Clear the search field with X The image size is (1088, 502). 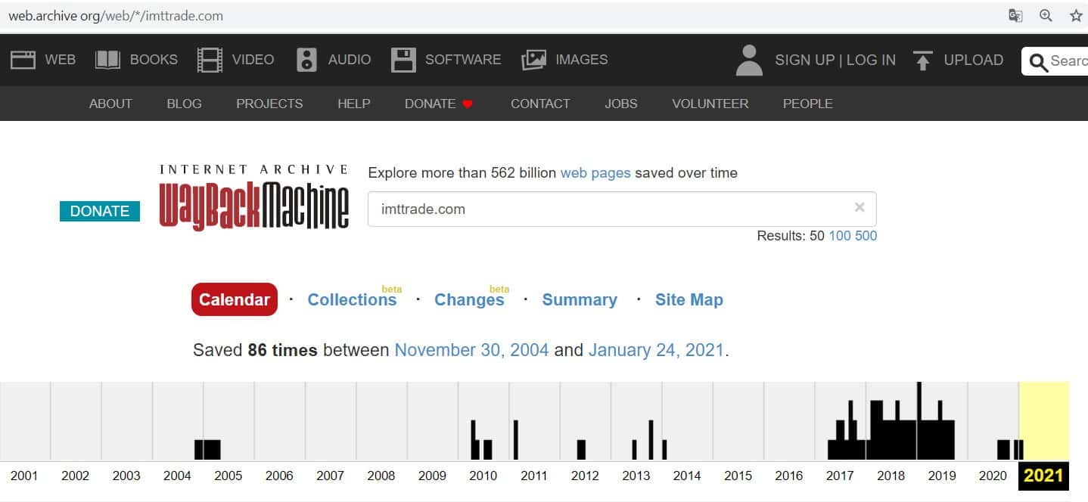point(860,207)
